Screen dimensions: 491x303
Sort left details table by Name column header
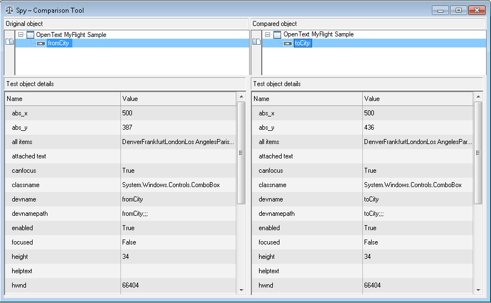point(62,99)
